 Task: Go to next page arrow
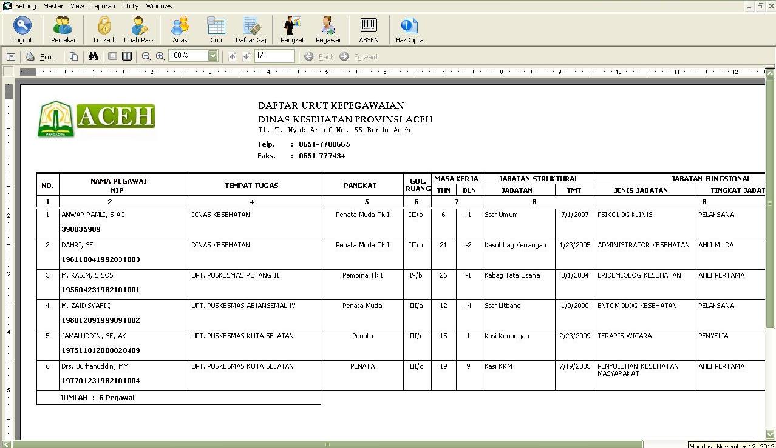pyautogui.click(x=246, y=56)
